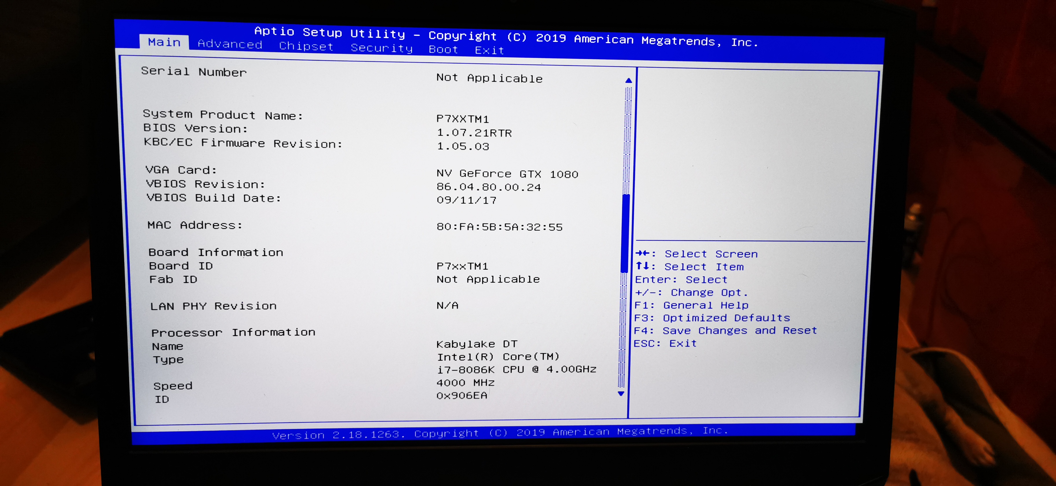1056x486 pixels.
Task: Click the 'F1: General Help' line
Action: click(691, 305)
